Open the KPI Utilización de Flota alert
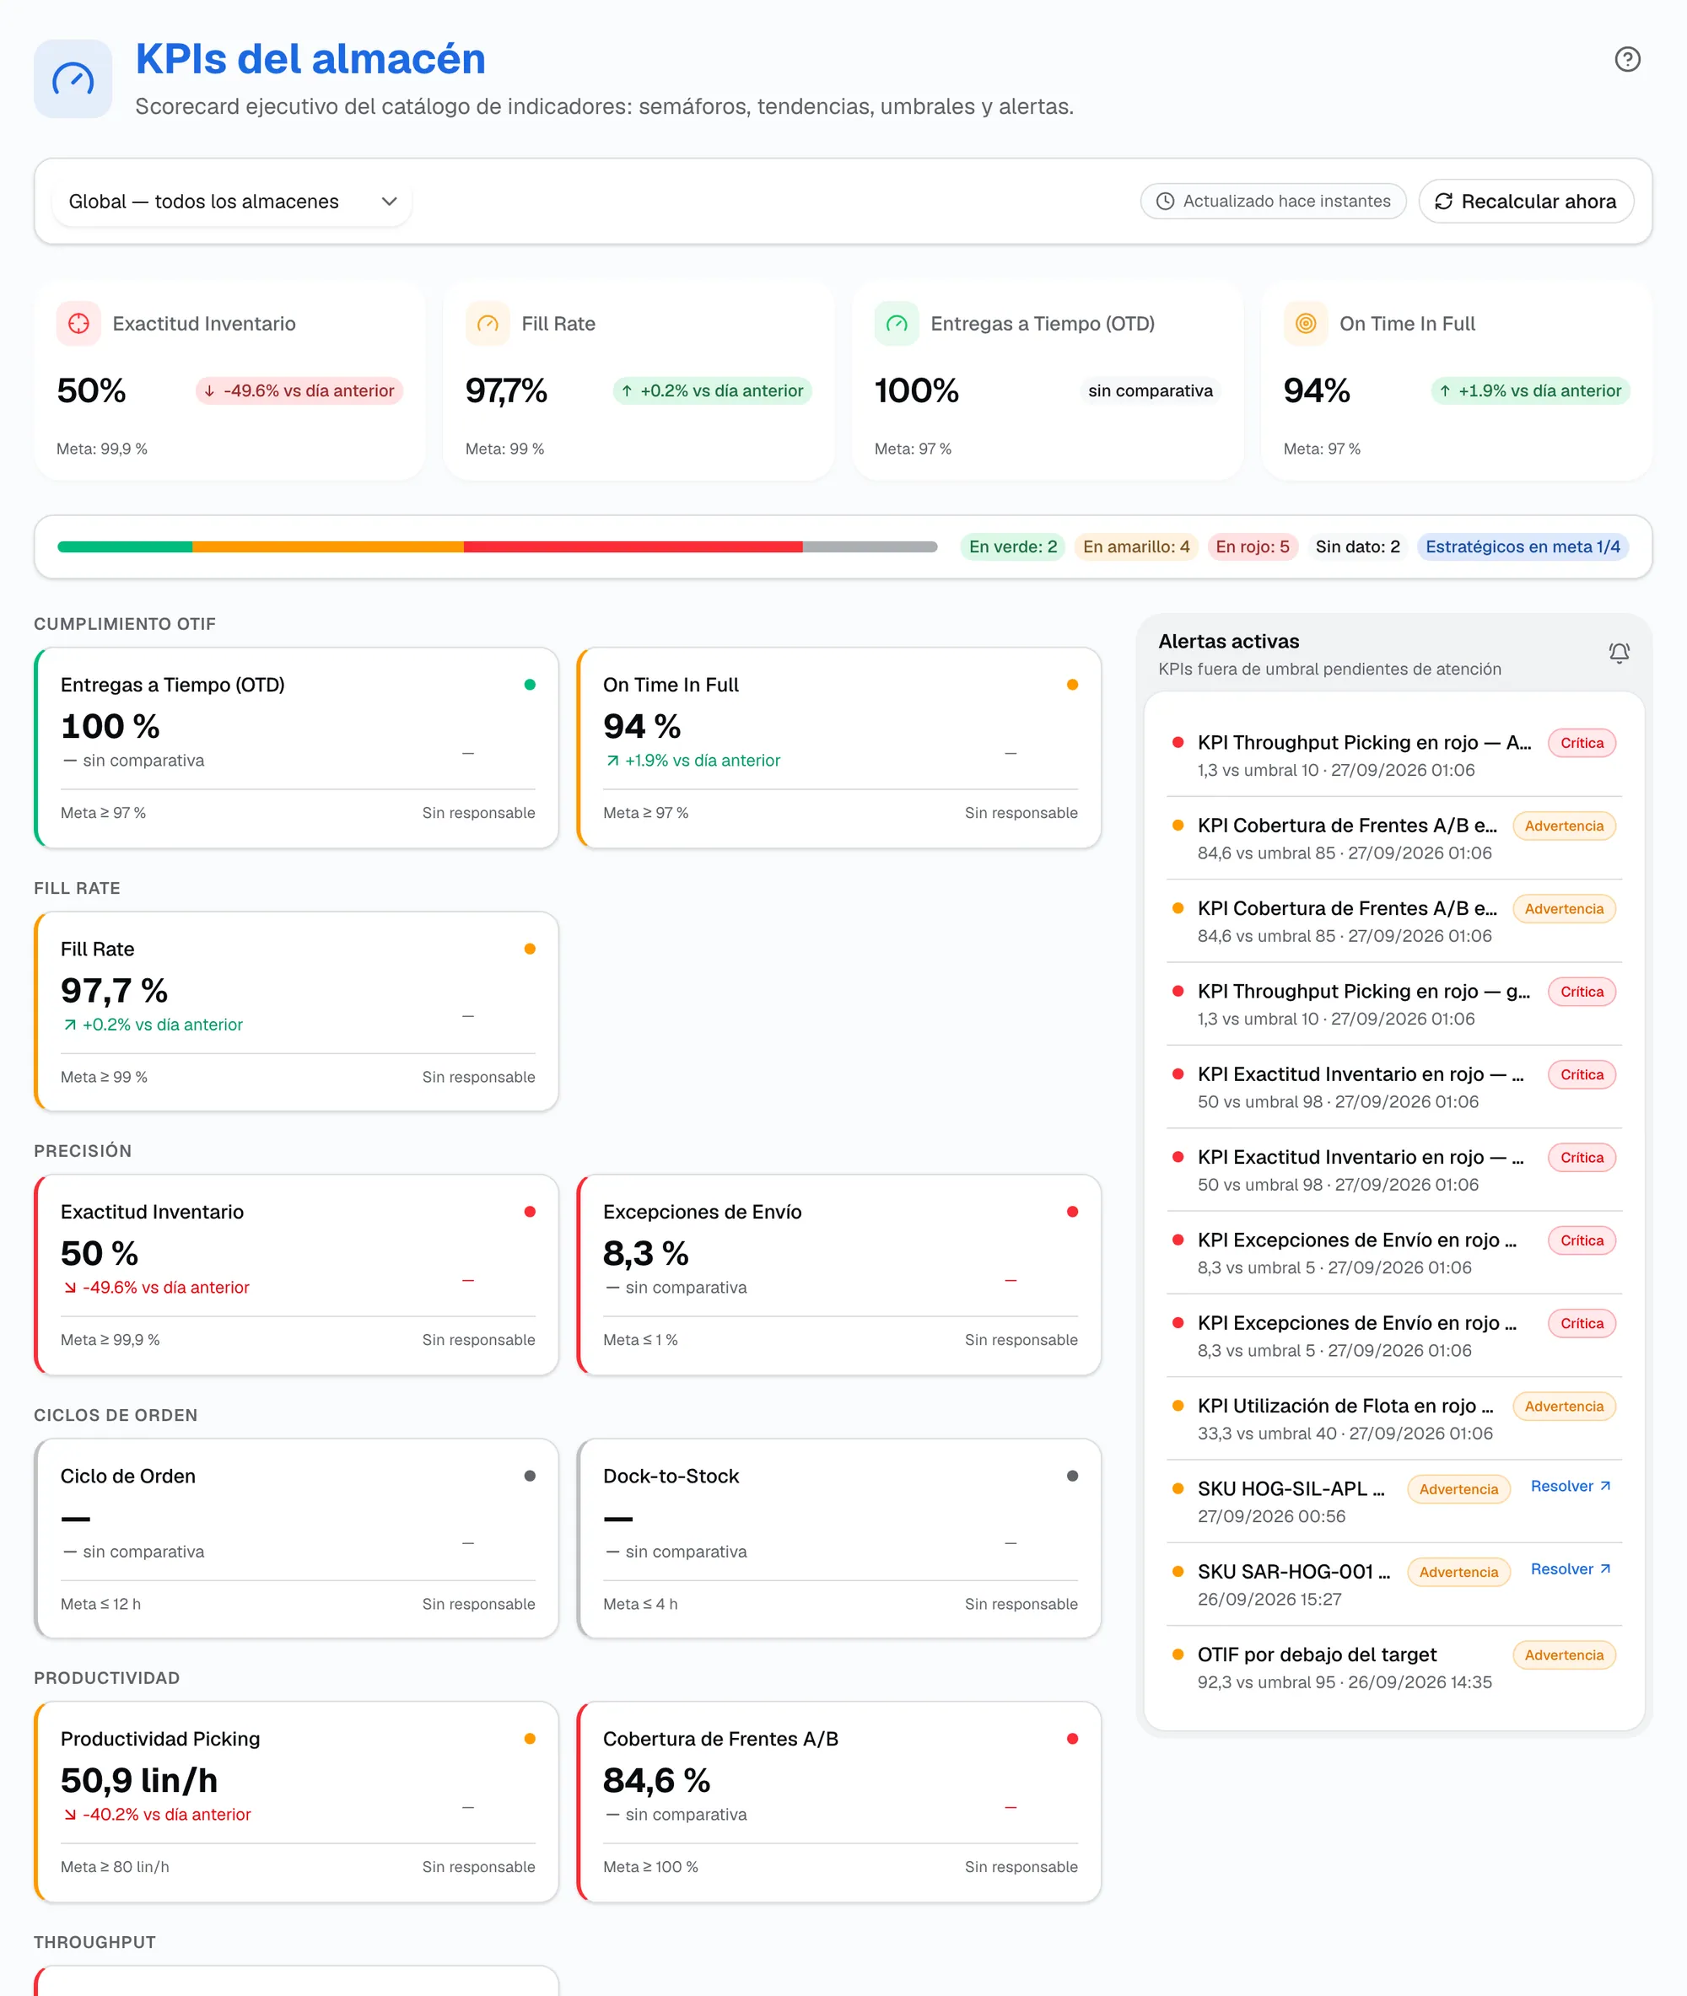1687x1996 pixels. 1393,1418
